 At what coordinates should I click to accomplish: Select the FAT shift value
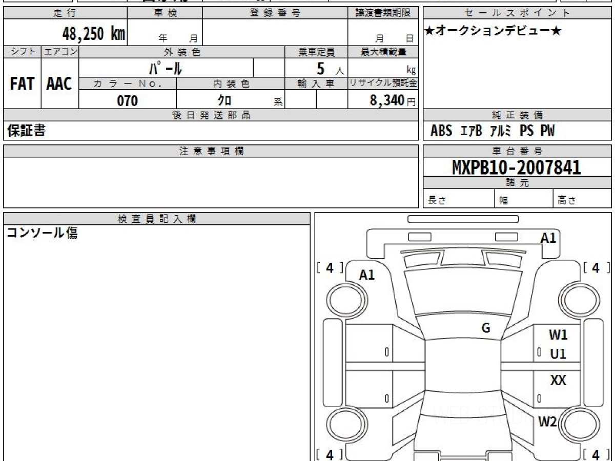click(22, 84)
